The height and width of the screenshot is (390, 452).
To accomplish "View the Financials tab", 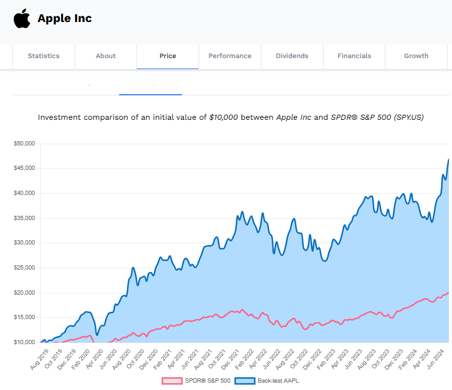I will pos(354,56).
